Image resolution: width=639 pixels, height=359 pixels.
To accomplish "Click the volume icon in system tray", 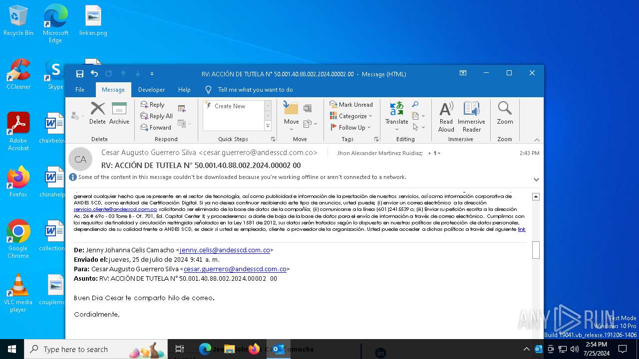I will (575, 349).
